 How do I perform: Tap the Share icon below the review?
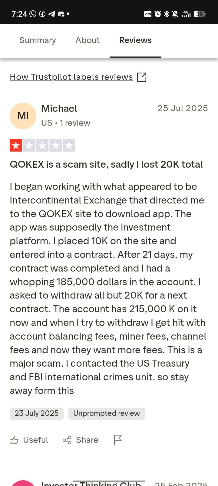tap(67, 440)
